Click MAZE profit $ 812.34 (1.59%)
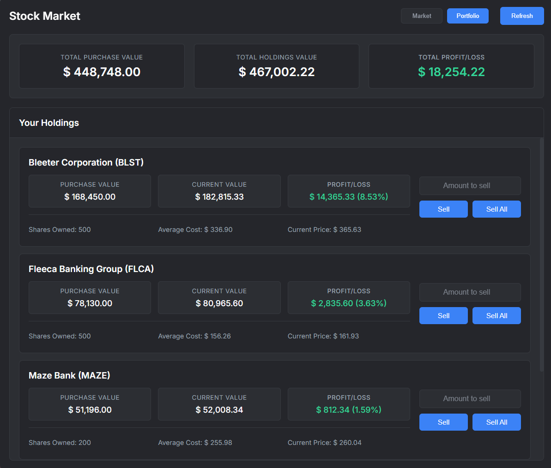 [x=349, y=410]
